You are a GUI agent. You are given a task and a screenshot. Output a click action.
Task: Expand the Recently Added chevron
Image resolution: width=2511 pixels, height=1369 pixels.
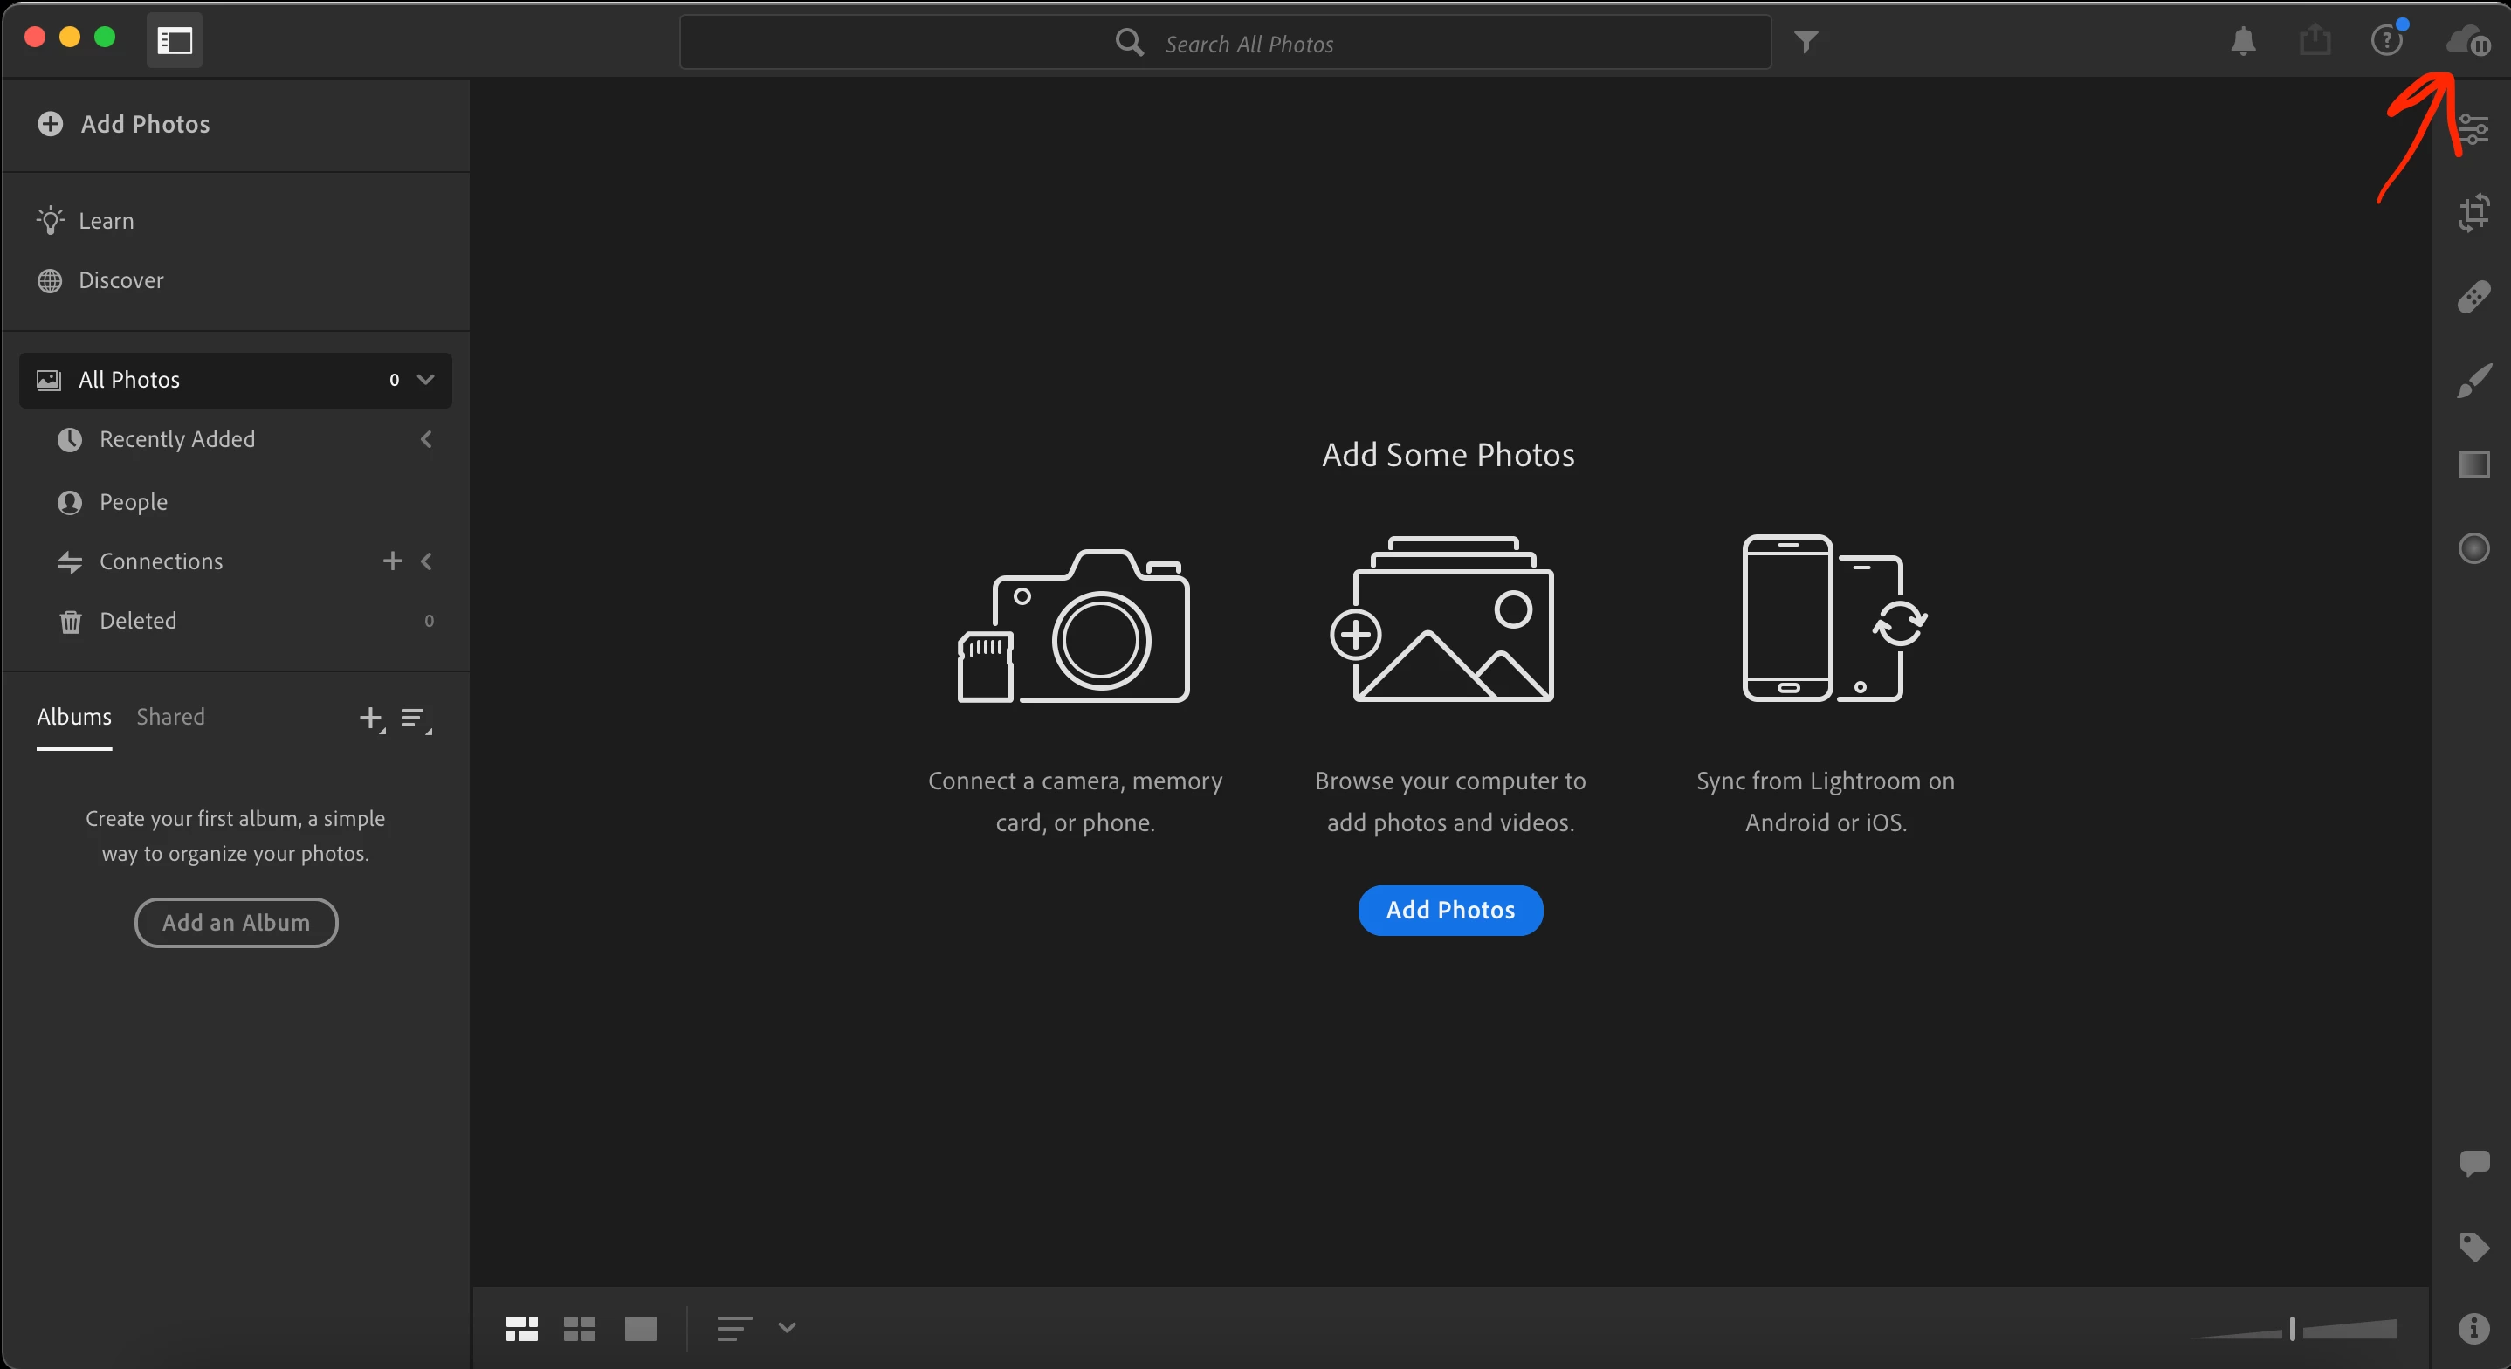click(x=426, y=440)
